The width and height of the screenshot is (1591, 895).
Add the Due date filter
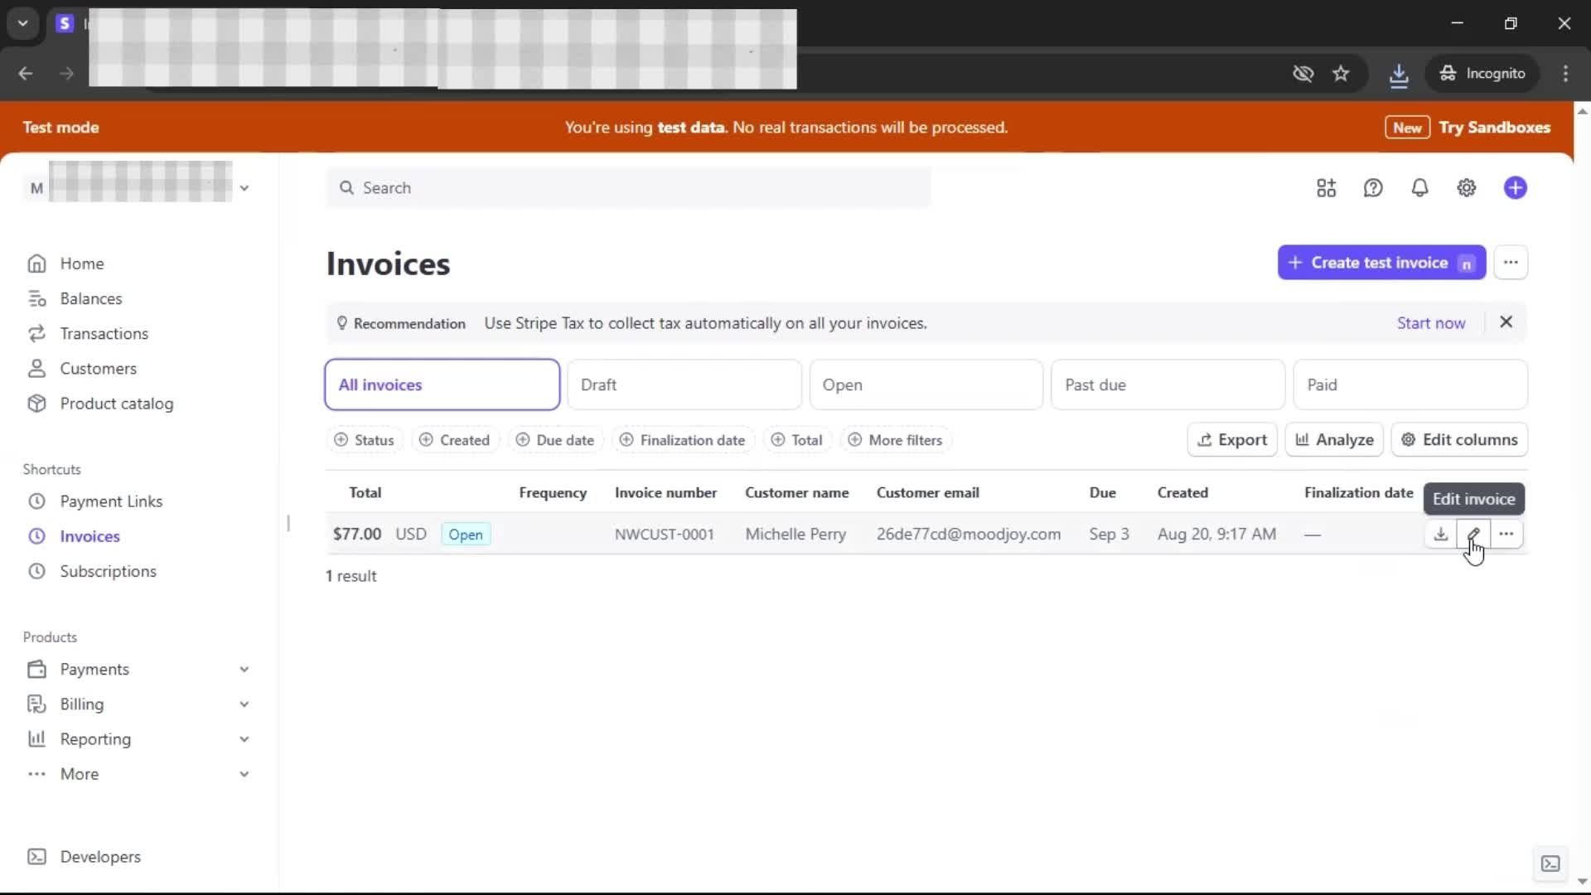pos(555,440)
